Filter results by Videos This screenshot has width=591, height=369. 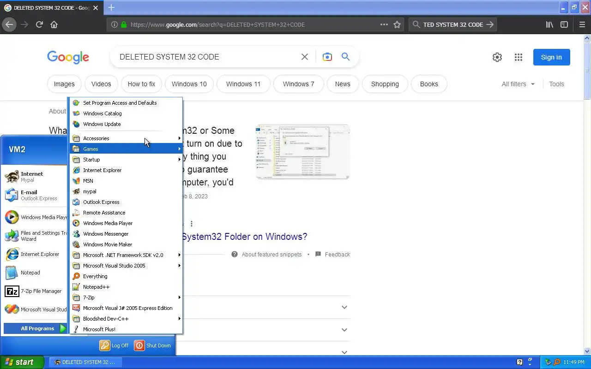tap(101, 84)
